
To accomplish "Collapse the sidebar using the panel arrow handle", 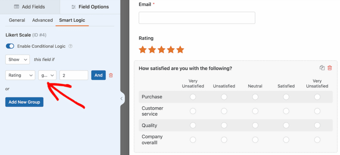I will tap(122, 98).
